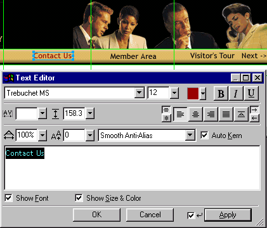Select horizontal text orientation icon
267x228 pixels.
pyautogui.click(x=166, y=110)
